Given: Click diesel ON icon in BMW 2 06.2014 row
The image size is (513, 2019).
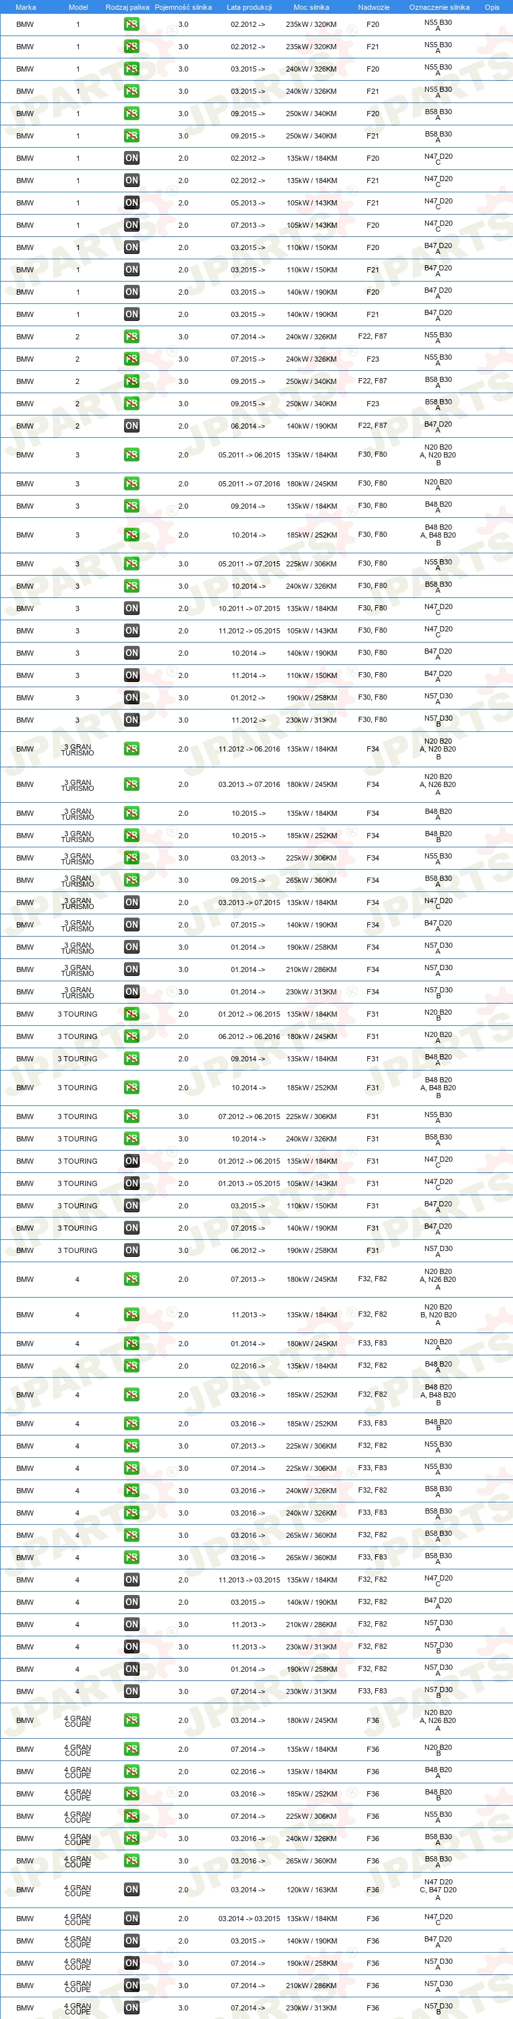Looking at the screenshot, I should 132,427.
